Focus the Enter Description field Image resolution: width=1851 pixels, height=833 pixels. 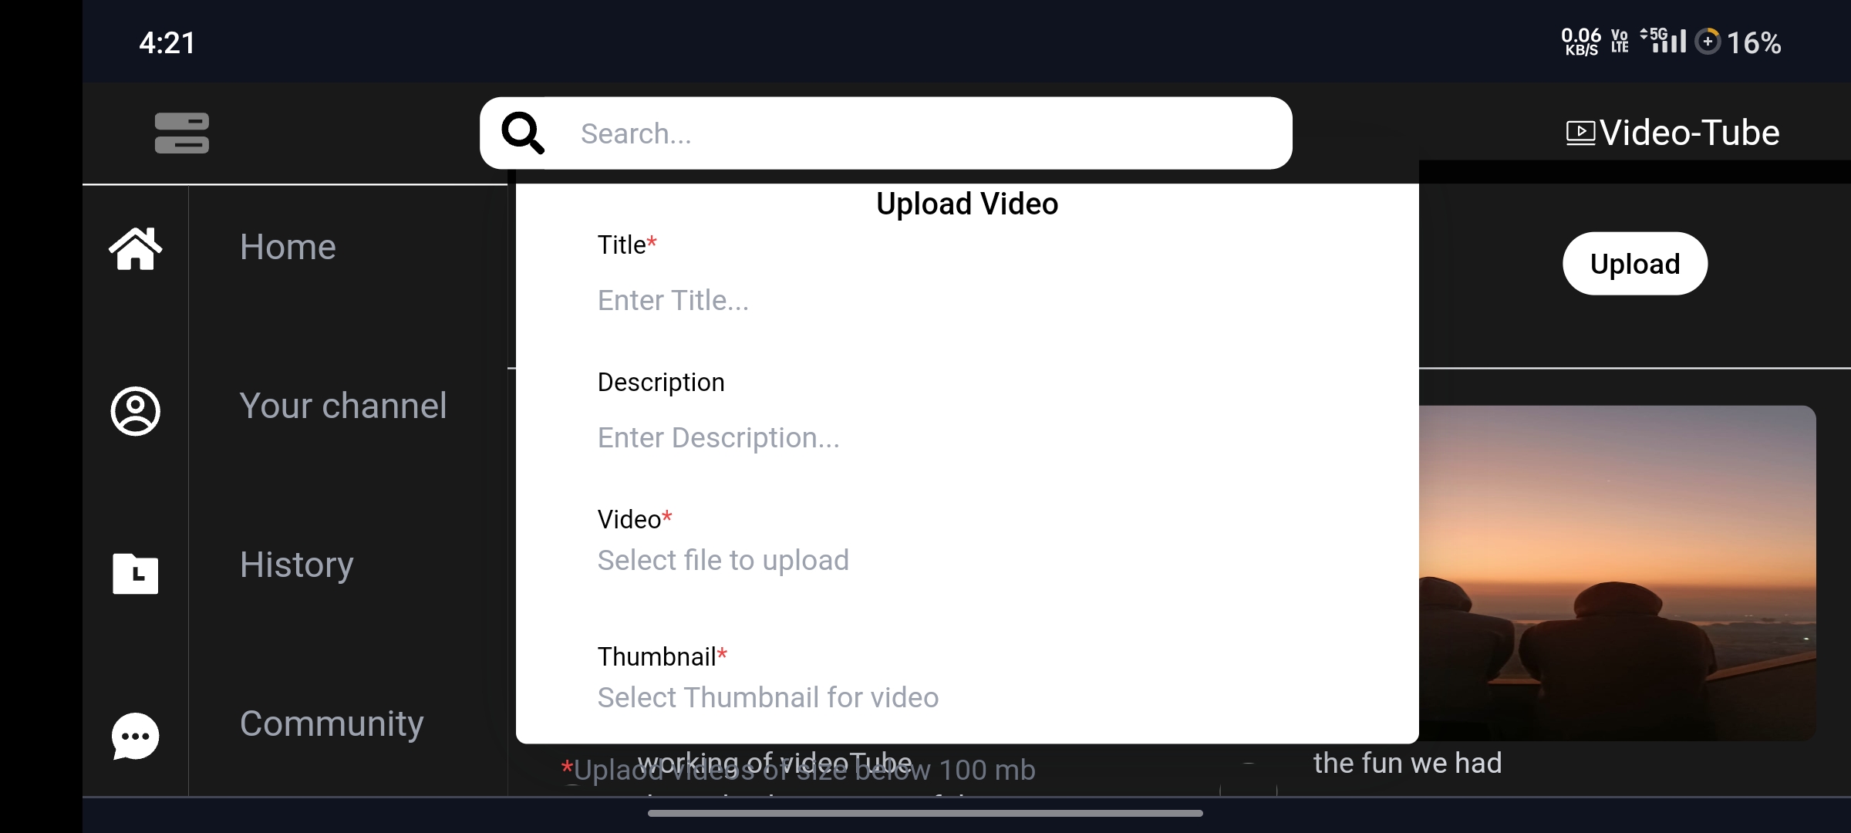point(967,437)
